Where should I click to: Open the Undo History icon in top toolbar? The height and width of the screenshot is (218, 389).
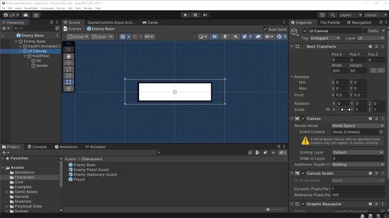click(322, 15)
